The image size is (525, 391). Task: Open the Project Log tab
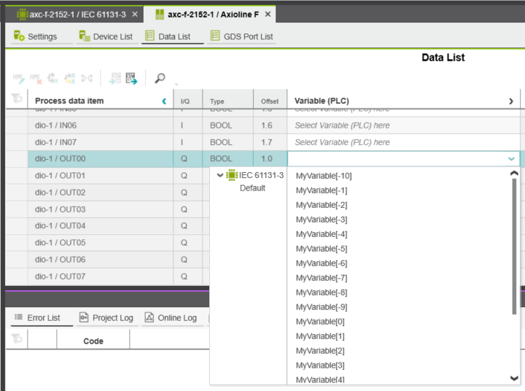click(x=106, y=317)
